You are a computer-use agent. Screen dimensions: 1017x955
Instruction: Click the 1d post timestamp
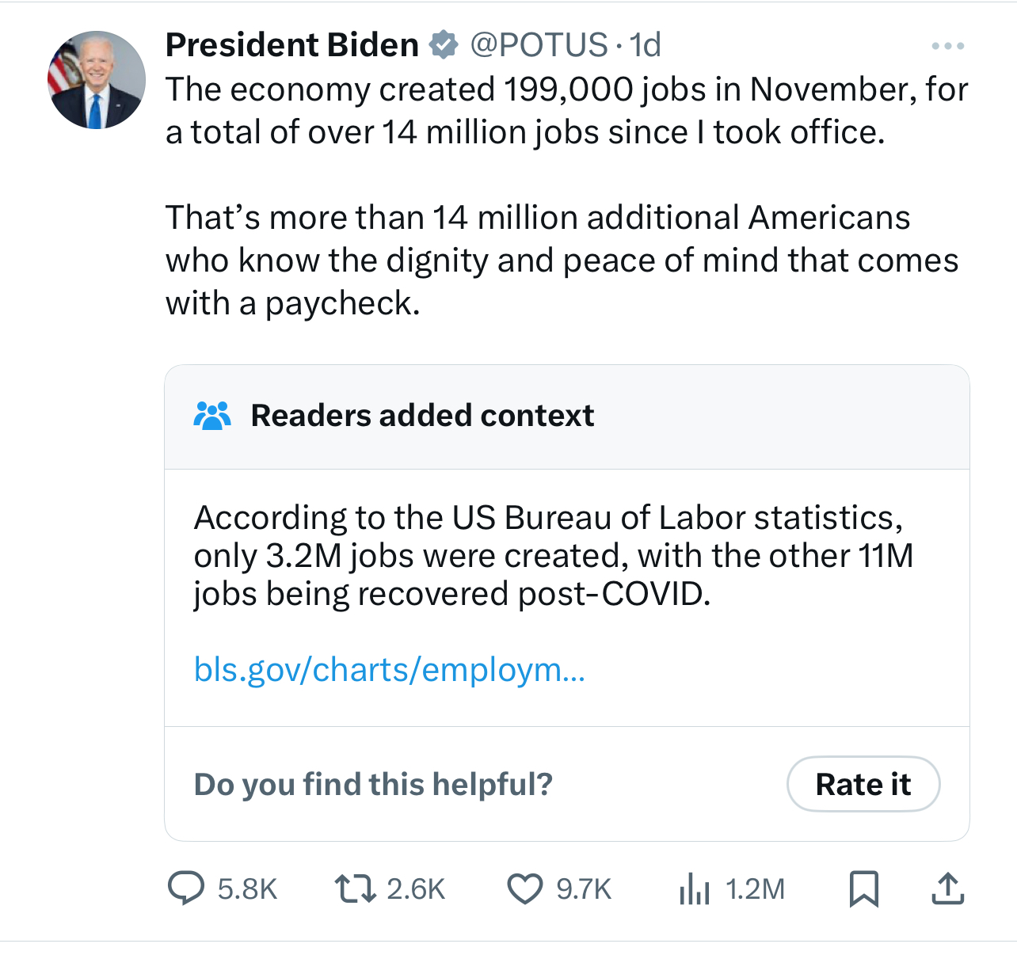[646, 45]
